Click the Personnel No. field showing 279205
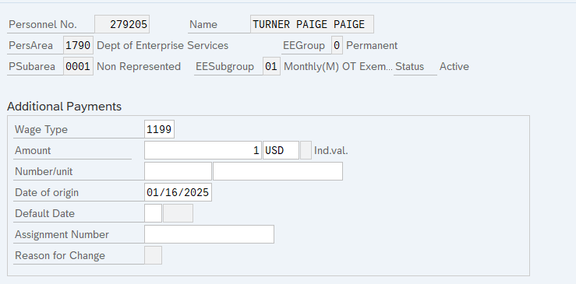576x284 pixels. 122,24
